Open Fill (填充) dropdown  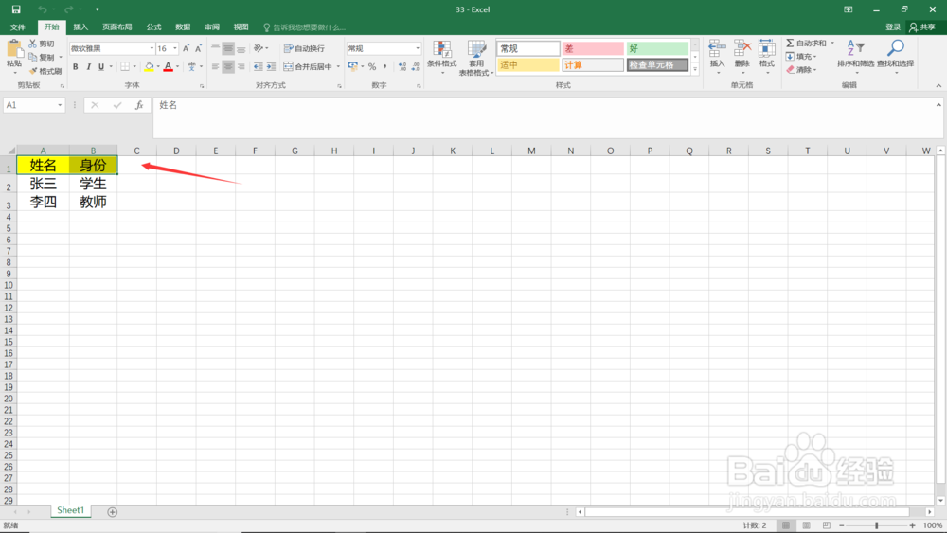click(801, 56)
